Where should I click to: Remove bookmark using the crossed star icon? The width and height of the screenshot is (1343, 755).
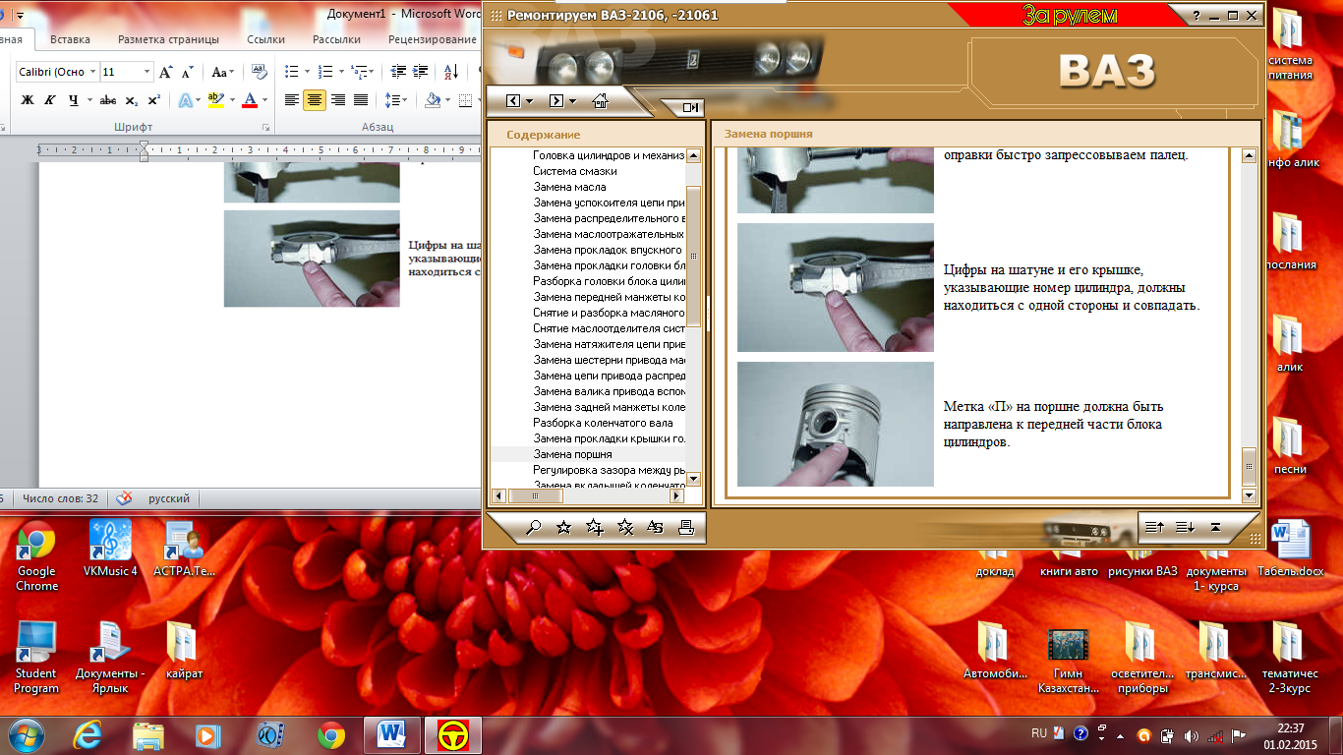coord(624,528)
